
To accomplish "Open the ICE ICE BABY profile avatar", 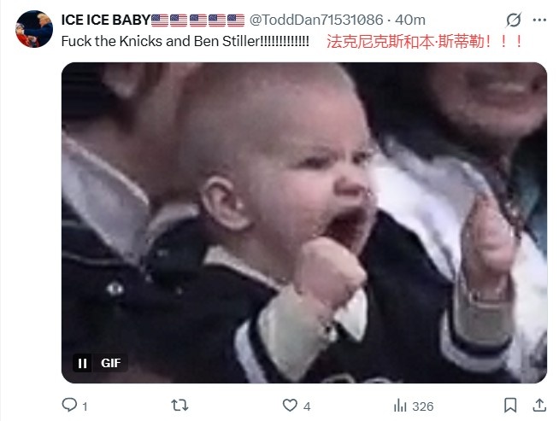I will click(34, 29).
